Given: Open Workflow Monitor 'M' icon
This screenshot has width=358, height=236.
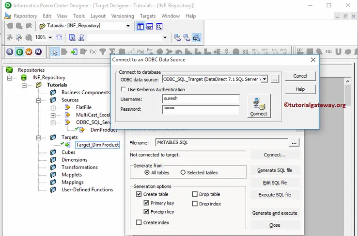Looking at the screenshot, I should 38,52.
